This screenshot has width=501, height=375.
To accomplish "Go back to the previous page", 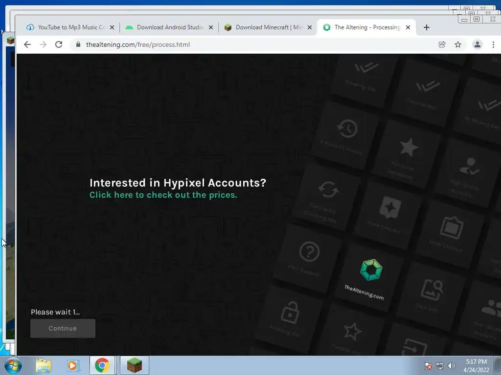I will pos(27,44).
